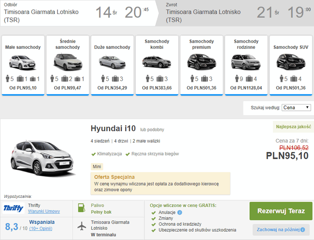Select the Samochody SUV category card

pos(291,65)
